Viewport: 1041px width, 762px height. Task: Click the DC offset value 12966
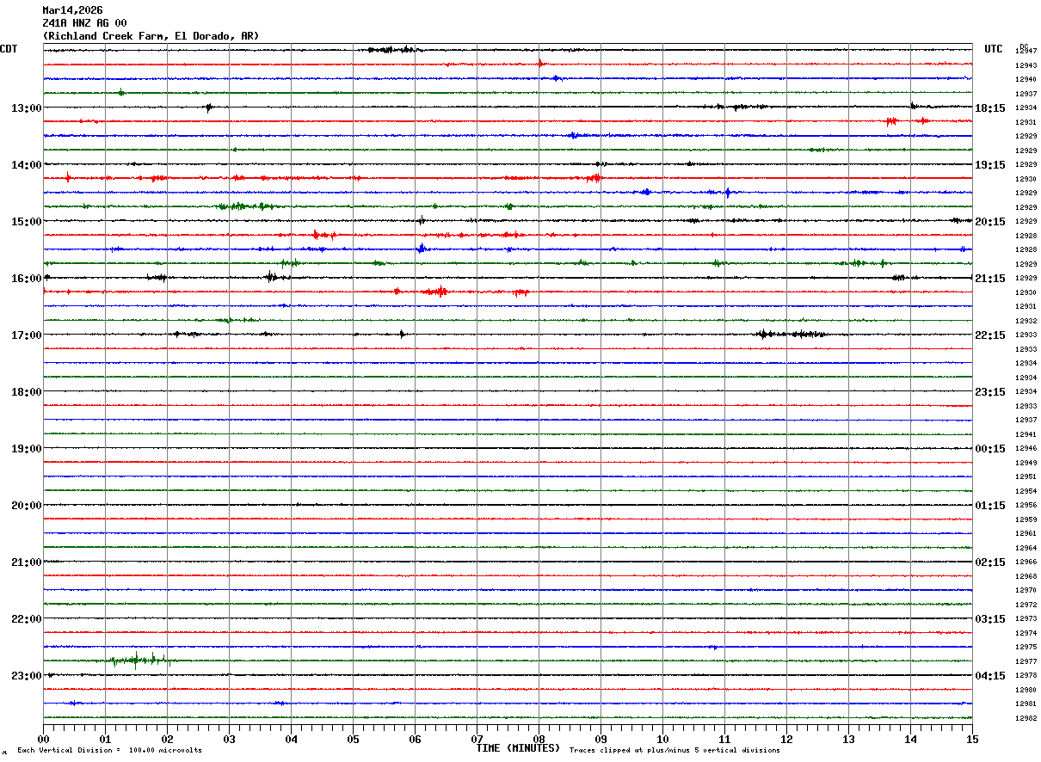[1026, 562]
